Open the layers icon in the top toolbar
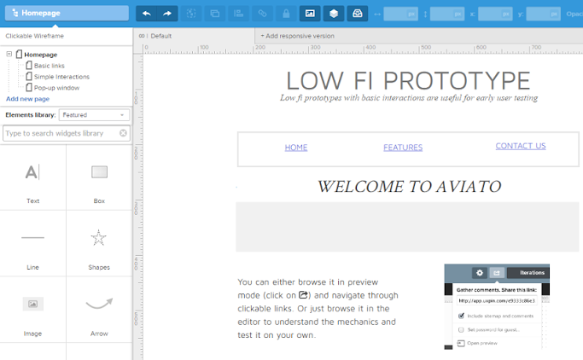The width and height of the screenshot is (583, 360). (334, 14)
